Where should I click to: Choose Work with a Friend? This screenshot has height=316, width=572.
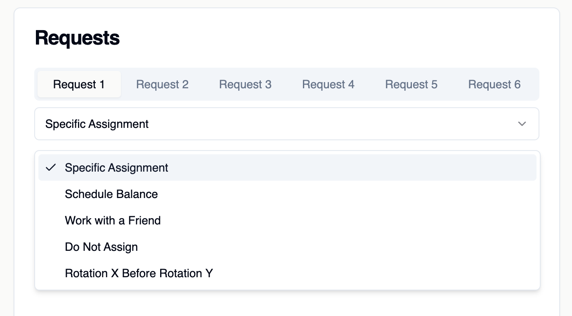pos(112,220)
